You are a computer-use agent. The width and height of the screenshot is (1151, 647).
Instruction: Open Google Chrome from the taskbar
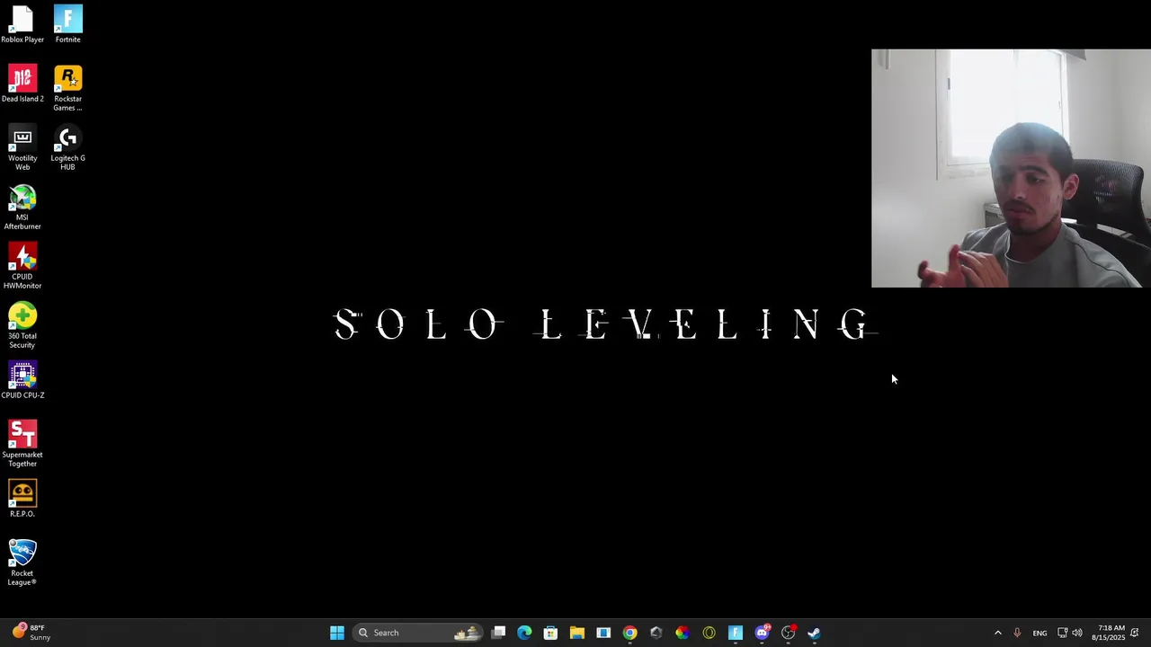629,633
